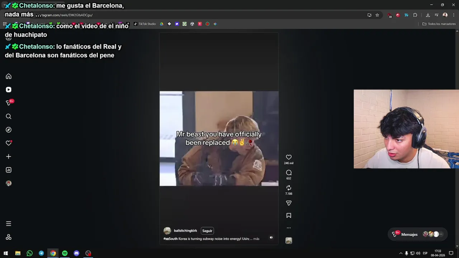Open WhatsApp from the taskbar
The height and width of the screenshot is (258, 459).
click(29, 253)
